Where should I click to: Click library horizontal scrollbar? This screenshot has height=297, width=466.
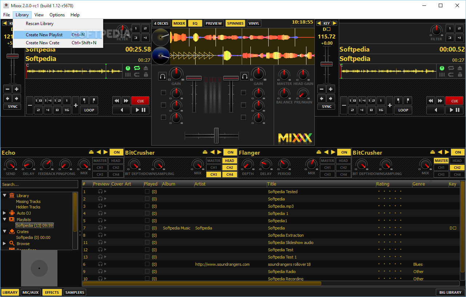(202, 283)
